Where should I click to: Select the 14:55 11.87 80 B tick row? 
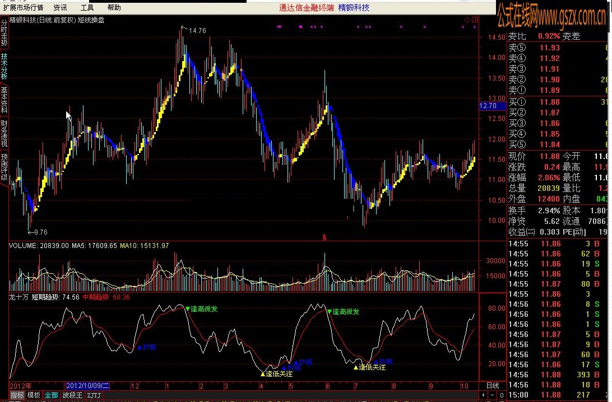[x=559, y=284]
